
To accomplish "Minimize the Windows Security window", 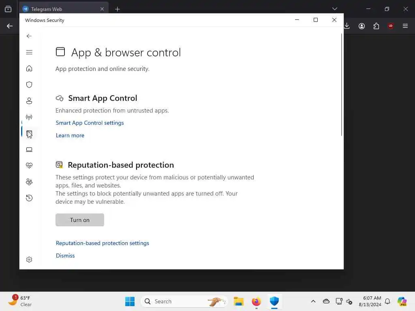I will (297, 20).
